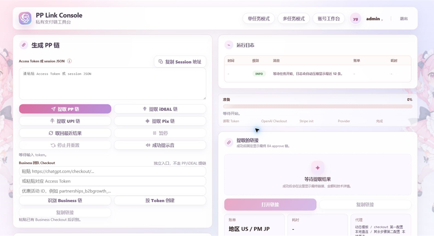Click the 时间 column header in the log
This screenshot has width=434, height=236.
coord(231,61)
